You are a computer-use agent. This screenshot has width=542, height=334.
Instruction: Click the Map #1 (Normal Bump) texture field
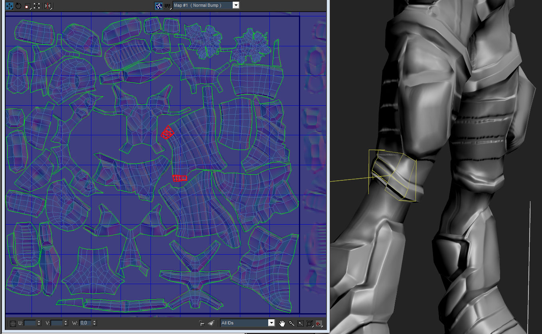click(203, 5)
